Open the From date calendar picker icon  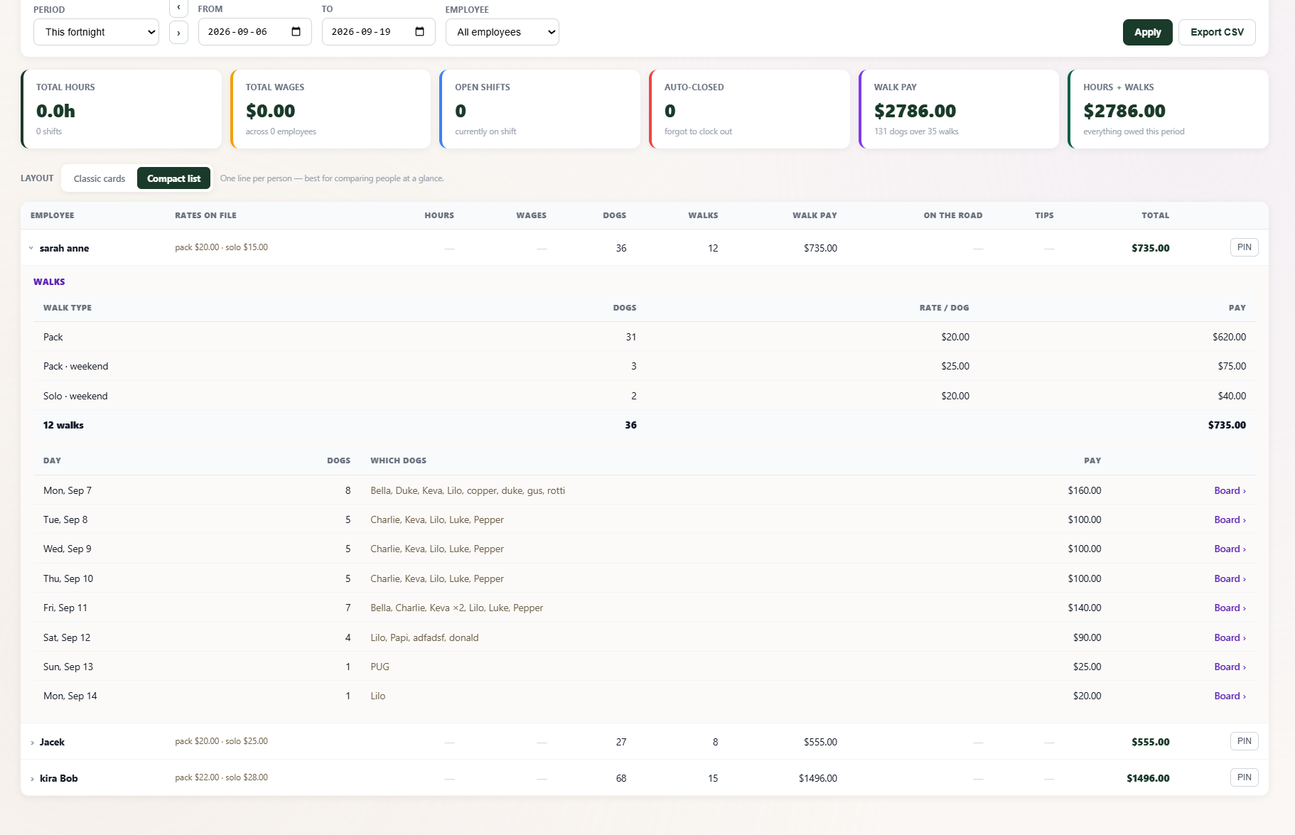click(x=296, y=32)
